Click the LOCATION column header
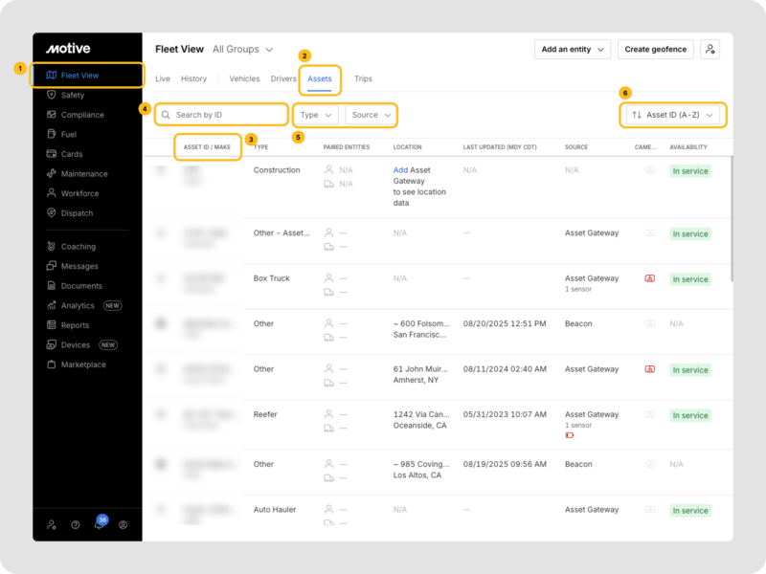 (408, 147)
